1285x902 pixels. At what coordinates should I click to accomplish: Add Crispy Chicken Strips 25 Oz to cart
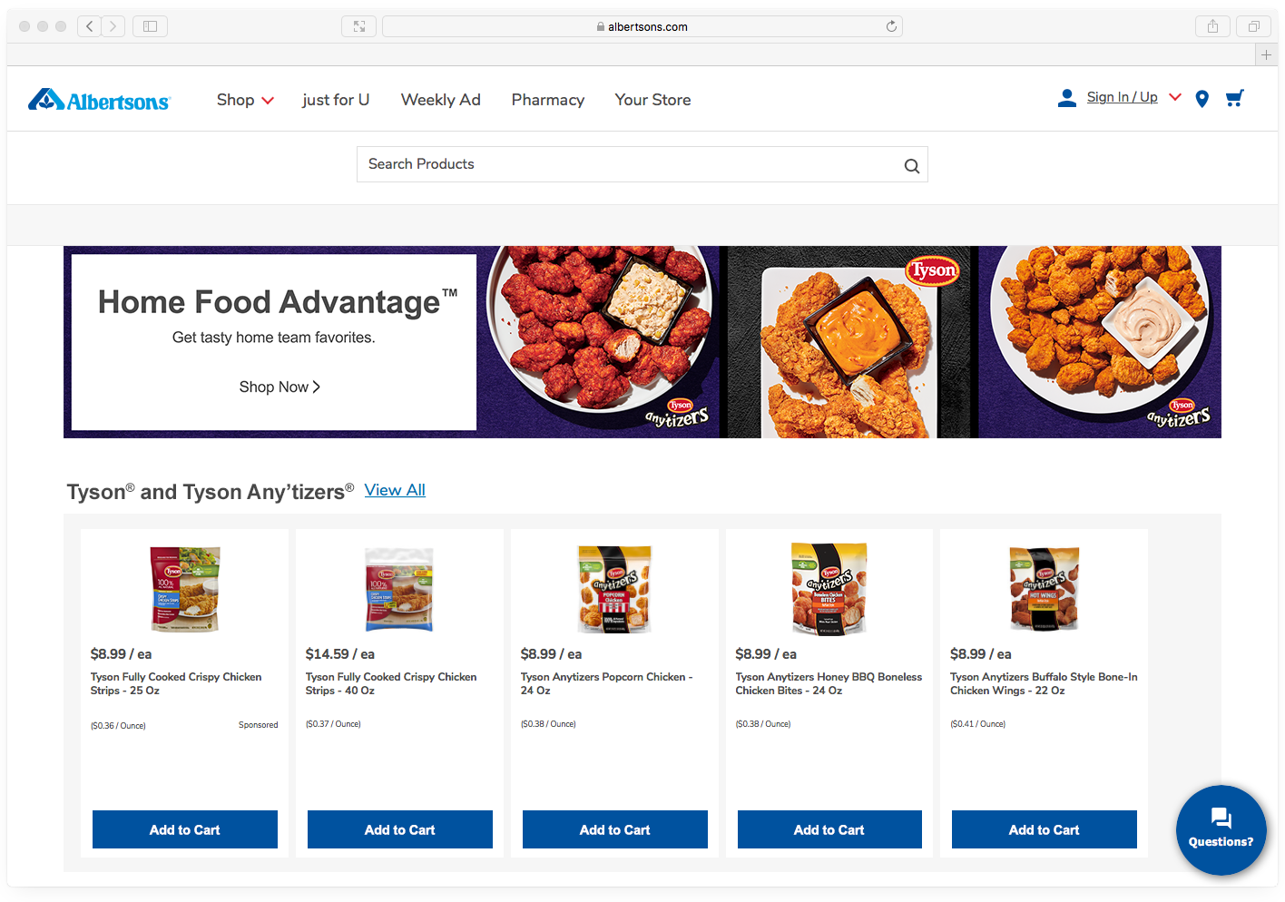pos(185,829)
